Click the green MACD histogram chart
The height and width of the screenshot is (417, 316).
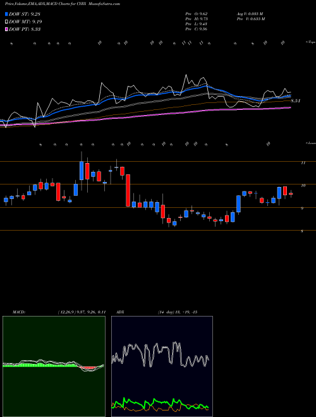(x=54, y=366)
